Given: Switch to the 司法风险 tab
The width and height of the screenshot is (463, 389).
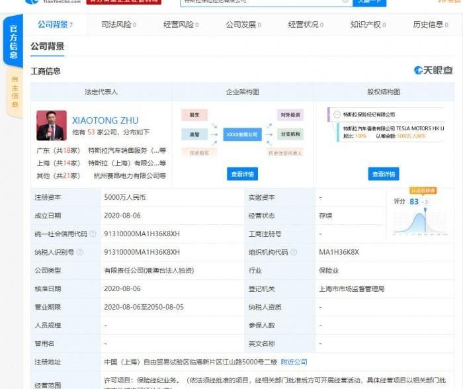Looking at the screenshot, I should pyautogui.click(x=118, y=24).
